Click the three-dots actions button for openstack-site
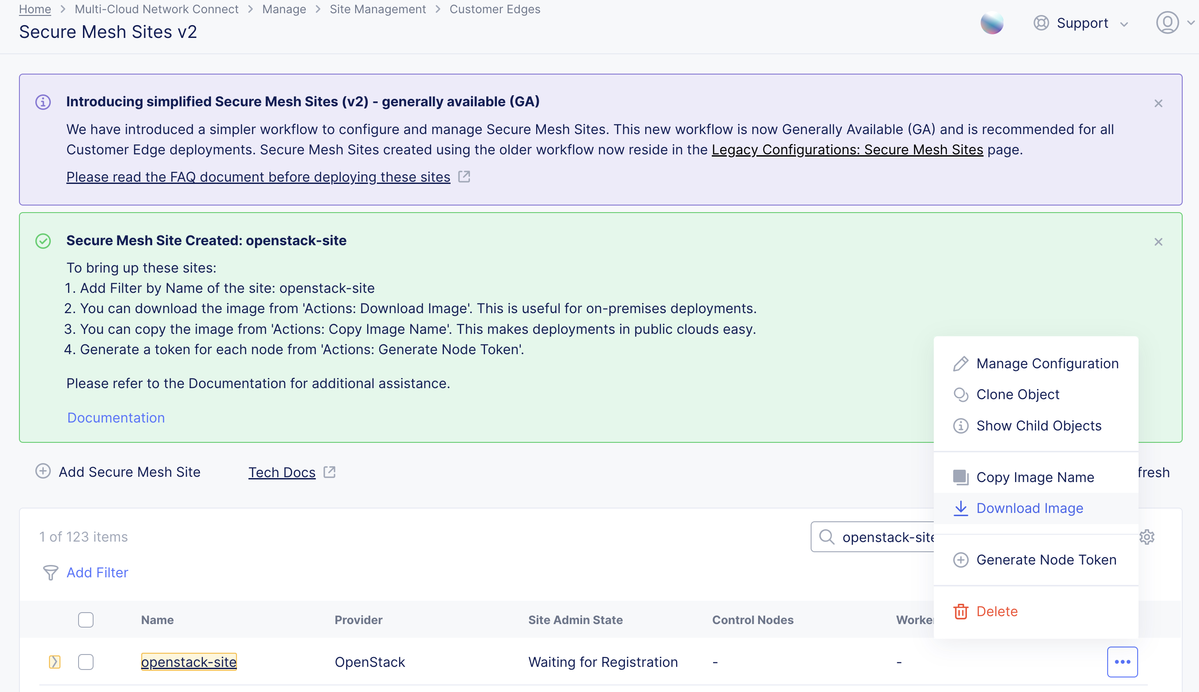The width and height of the screenshot is (1199, 692). point(1122,662)
